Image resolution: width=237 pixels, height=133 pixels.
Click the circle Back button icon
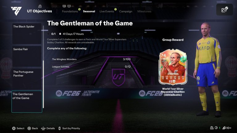pyautogui.click(x=29, y=128)
